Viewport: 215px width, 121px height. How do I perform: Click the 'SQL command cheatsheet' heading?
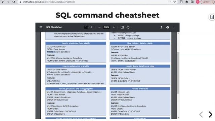coord(107,15)
